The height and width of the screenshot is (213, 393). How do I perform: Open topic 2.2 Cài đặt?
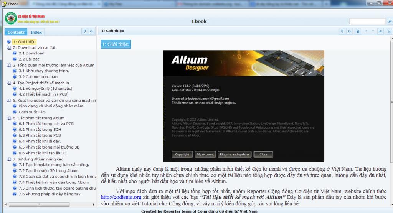[x=29, y=59]
